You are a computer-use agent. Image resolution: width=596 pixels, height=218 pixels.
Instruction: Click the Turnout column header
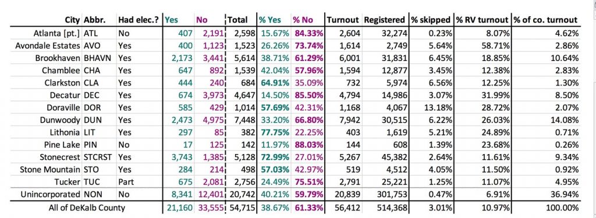(342, 20)
